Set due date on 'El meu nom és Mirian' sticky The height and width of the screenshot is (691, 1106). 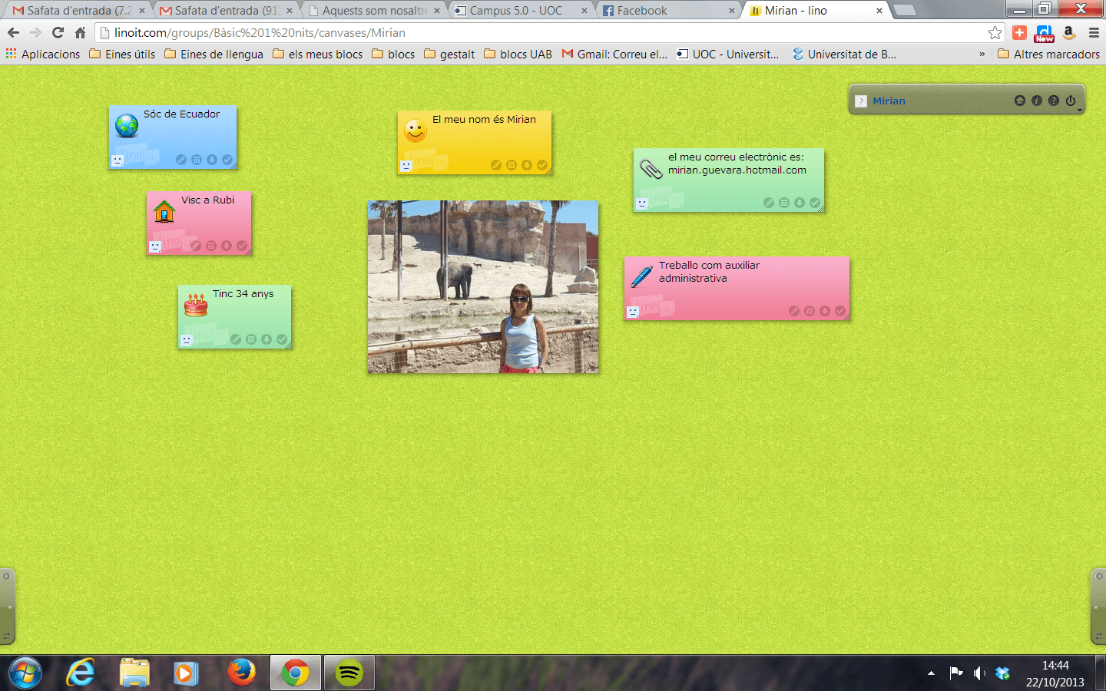click(x=512, y=165)
